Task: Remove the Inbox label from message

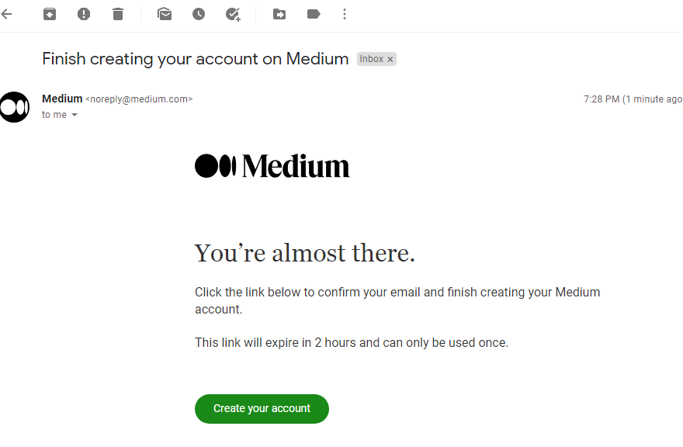Action: (x=390, y=59)
